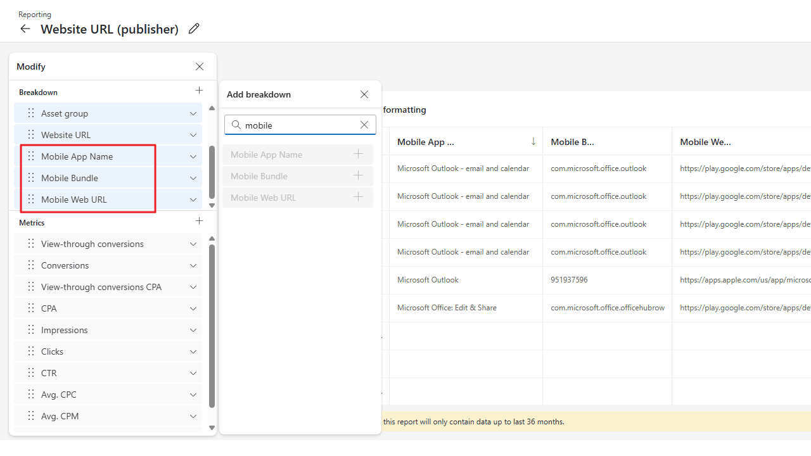Click Mobile App column header
811x456 pixels.
pos(466,141)
